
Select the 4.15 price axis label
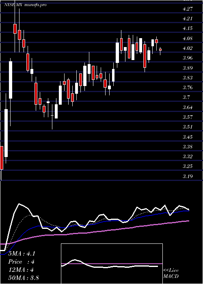(188, 28)
